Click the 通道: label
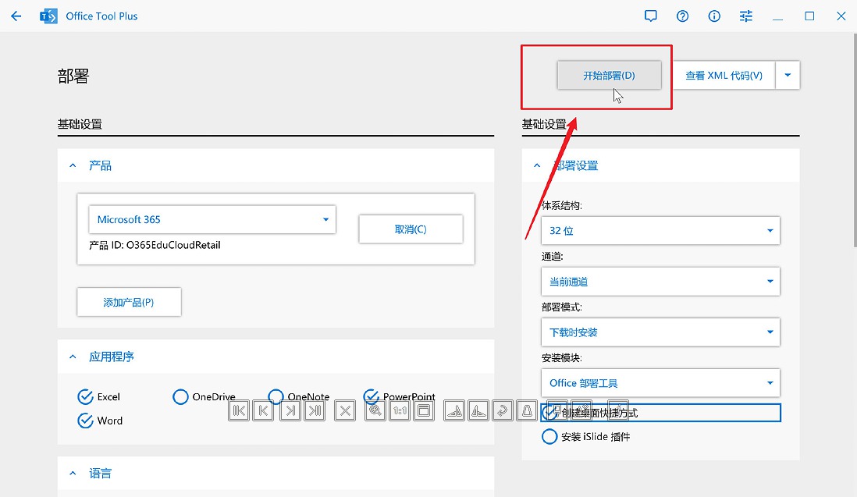 552,256
